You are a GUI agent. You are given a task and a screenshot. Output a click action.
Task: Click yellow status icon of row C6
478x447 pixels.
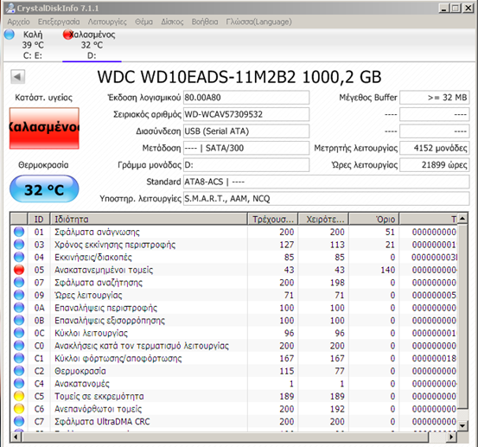click(x=19, y=409)
